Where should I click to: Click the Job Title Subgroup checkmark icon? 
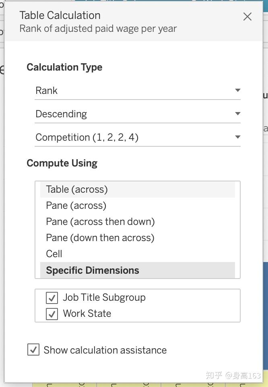(x=52, y=298)
